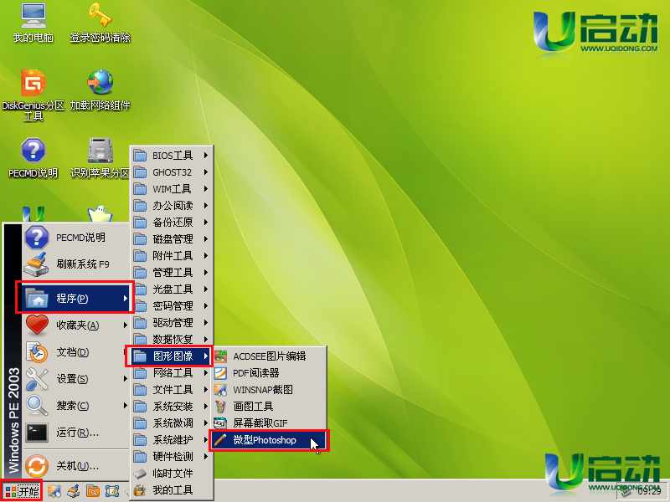Expand the GHOST32 folder submenu

[172, 172]
